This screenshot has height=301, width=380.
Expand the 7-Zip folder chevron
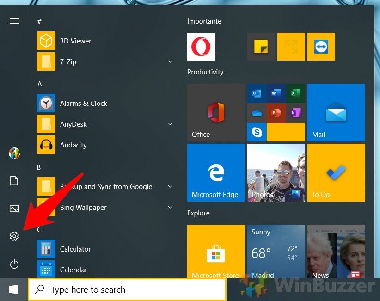[170, 61]
